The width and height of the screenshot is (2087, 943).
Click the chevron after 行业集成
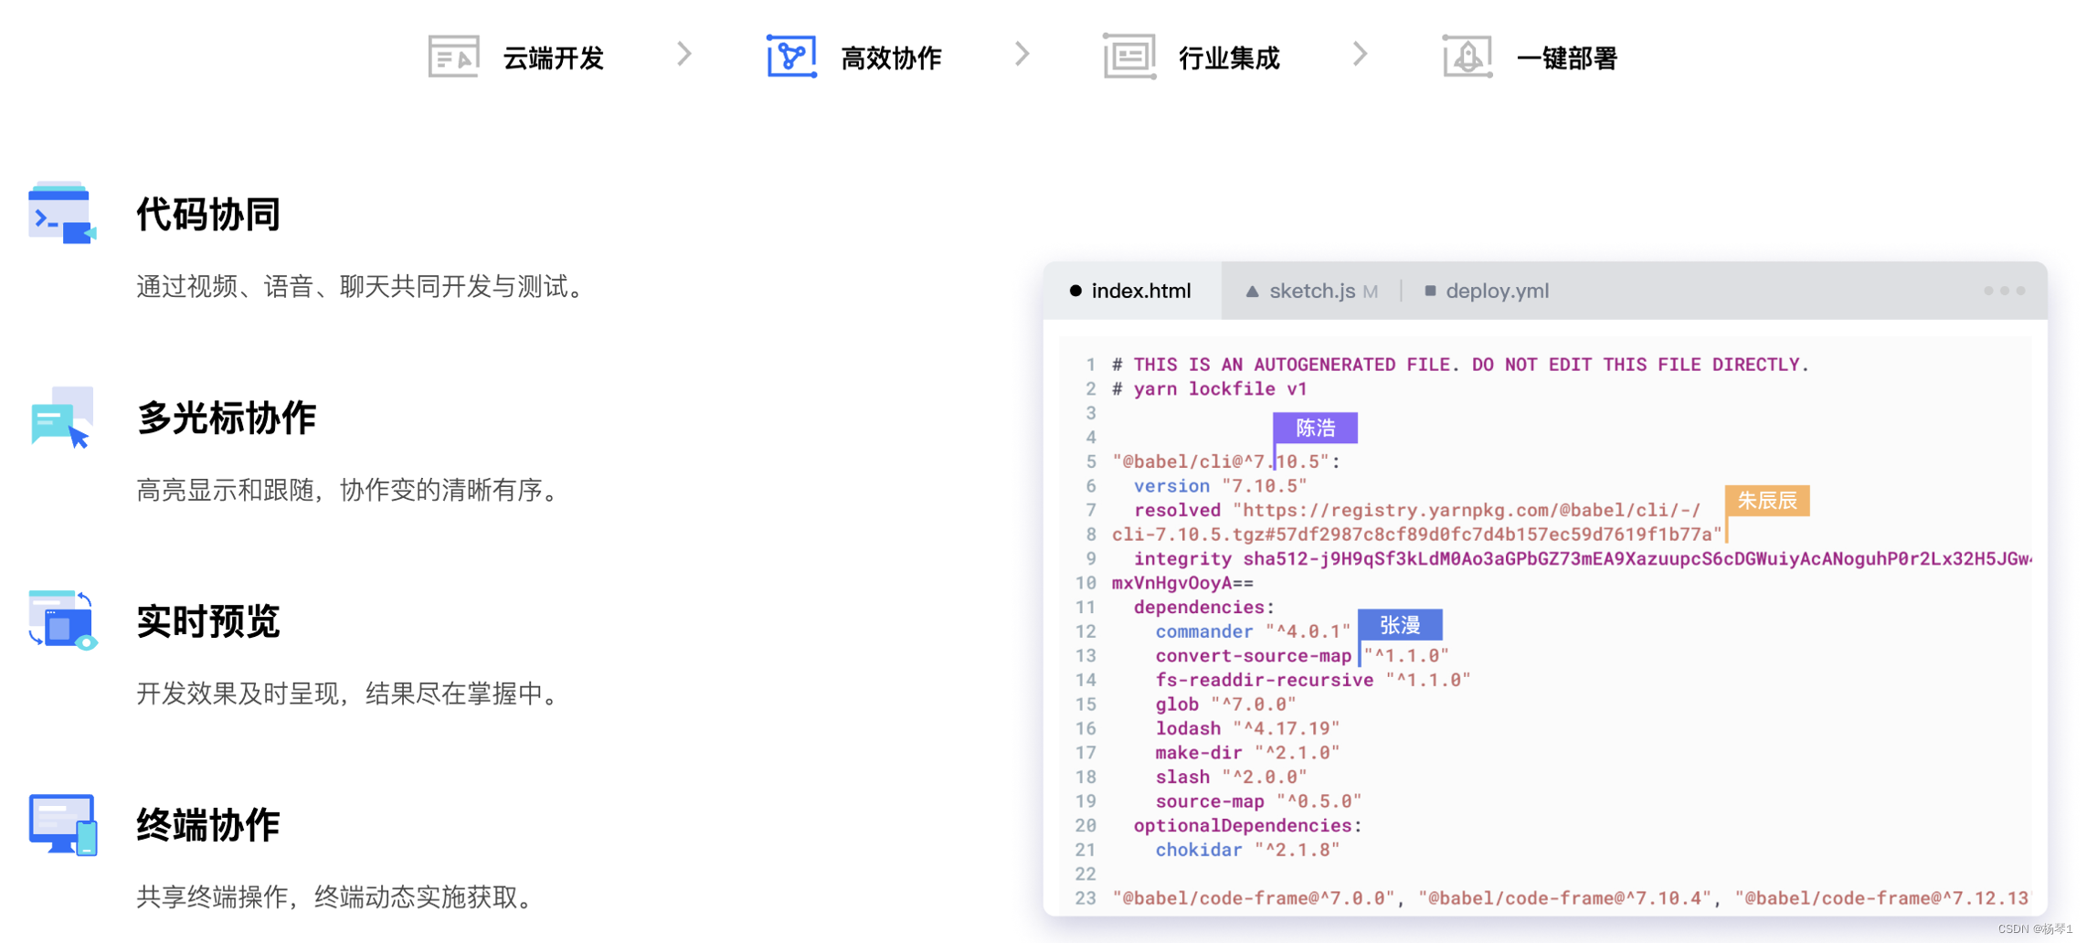point(1361,55)
